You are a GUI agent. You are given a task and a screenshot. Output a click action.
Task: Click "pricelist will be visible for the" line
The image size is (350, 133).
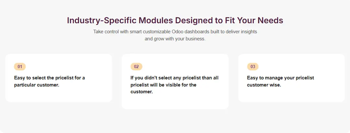[x=164, y=85]
